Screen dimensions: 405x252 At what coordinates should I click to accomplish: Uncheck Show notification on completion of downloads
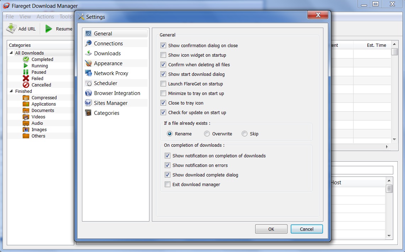168,156
